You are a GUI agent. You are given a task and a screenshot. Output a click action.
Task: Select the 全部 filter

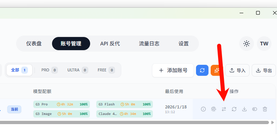pyautogui.click(x=19, y=70)
